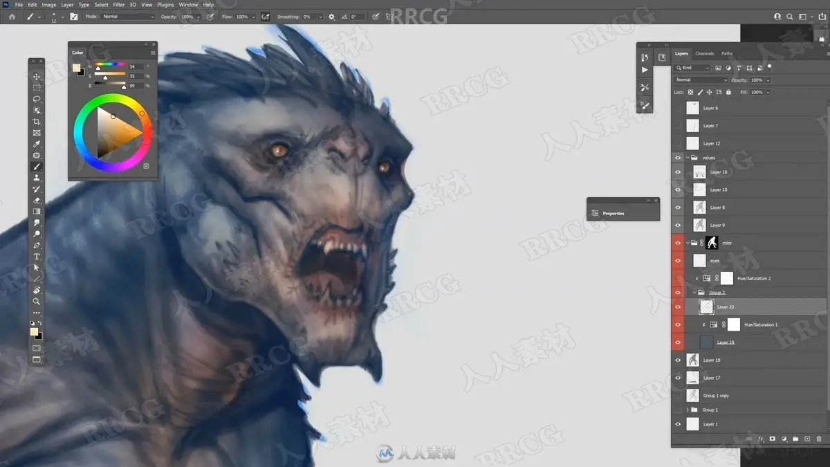
Task: Choose the Eraser tool
Action: point(37,200)
